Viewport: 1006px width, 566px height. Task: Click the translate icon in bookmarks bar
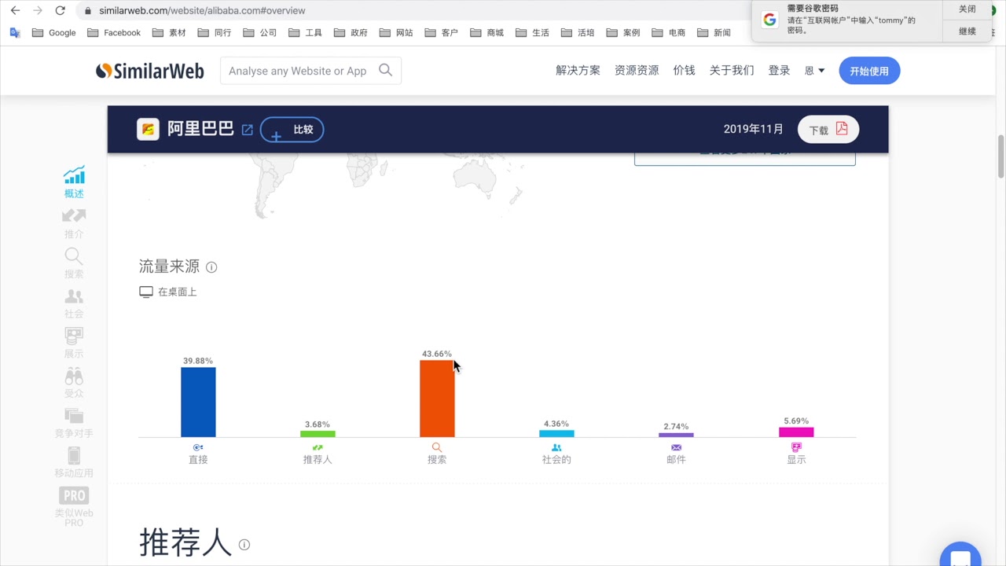coord(15,33)
